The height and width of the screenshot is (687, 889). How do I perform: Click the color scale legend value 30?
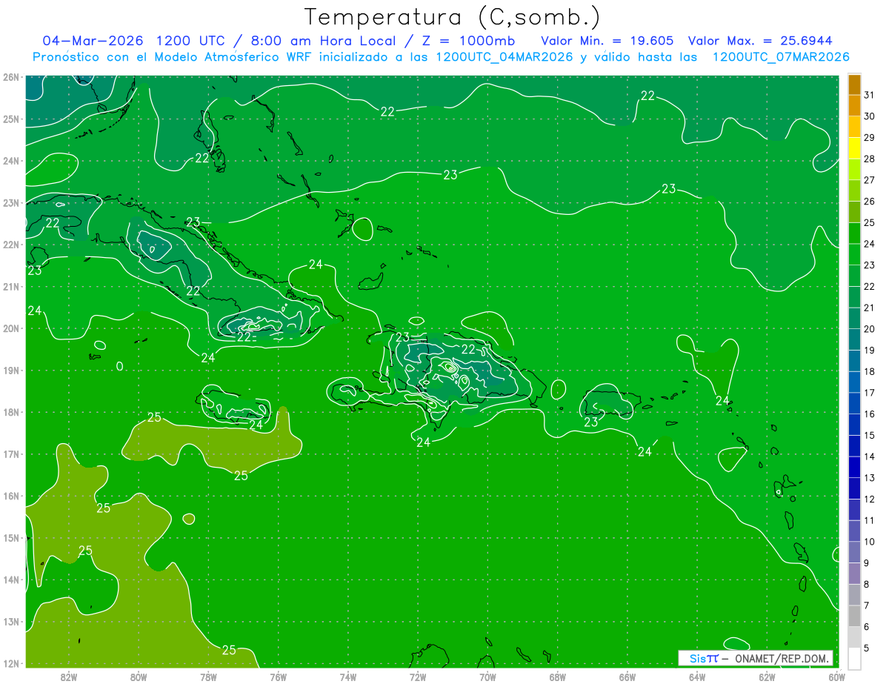pos(870,116)
